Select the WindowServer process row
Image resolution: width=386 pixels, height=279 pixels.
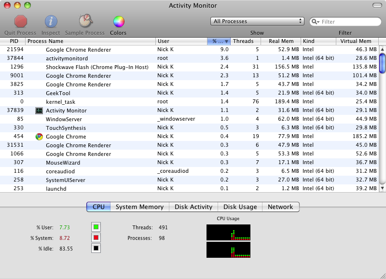click(189, 119)
